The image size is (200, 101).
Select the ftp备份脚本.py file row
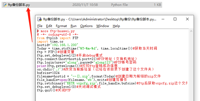pos(82,5)
